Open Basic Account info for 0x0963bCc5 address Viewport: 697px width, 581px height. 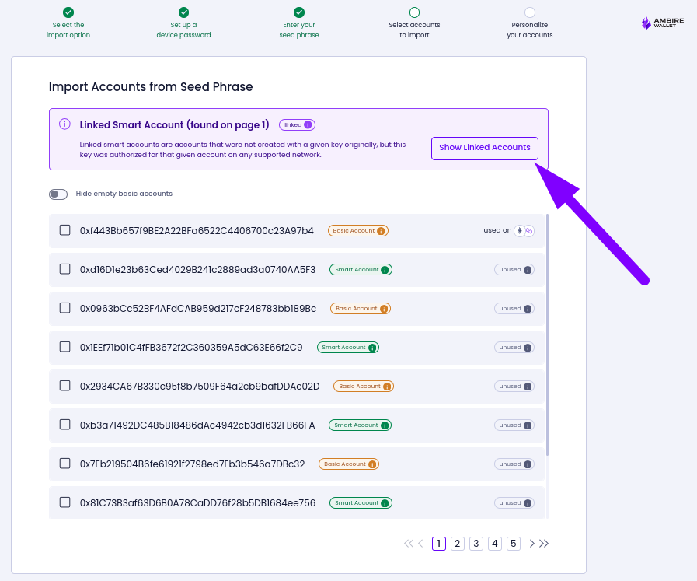(x=384, y=309)
